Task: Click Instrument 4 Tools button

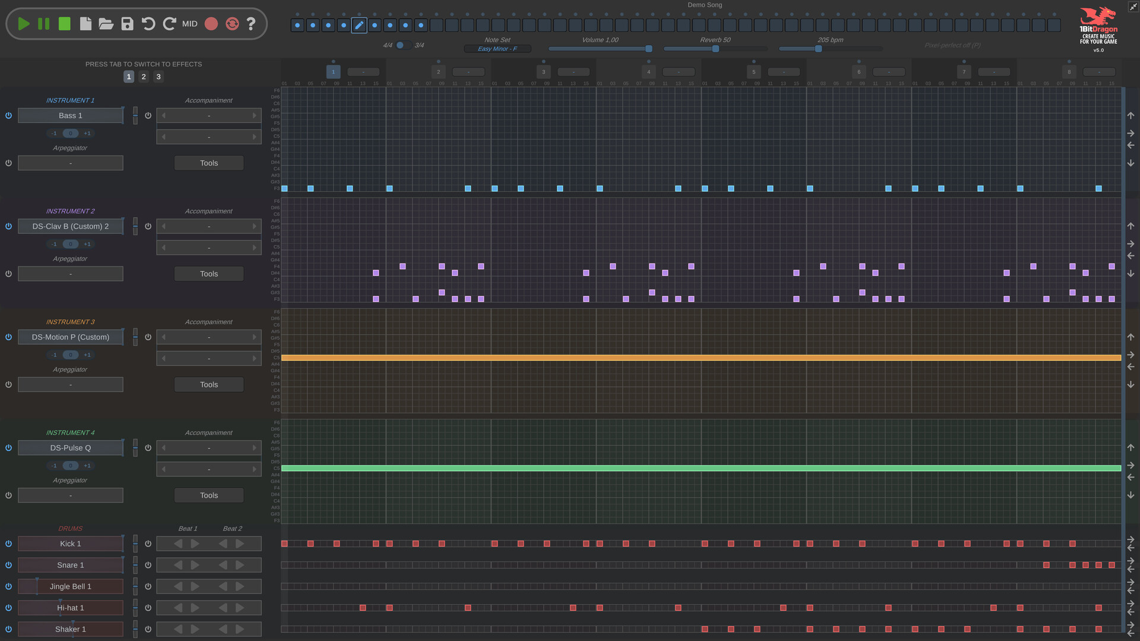Action: 209,496
